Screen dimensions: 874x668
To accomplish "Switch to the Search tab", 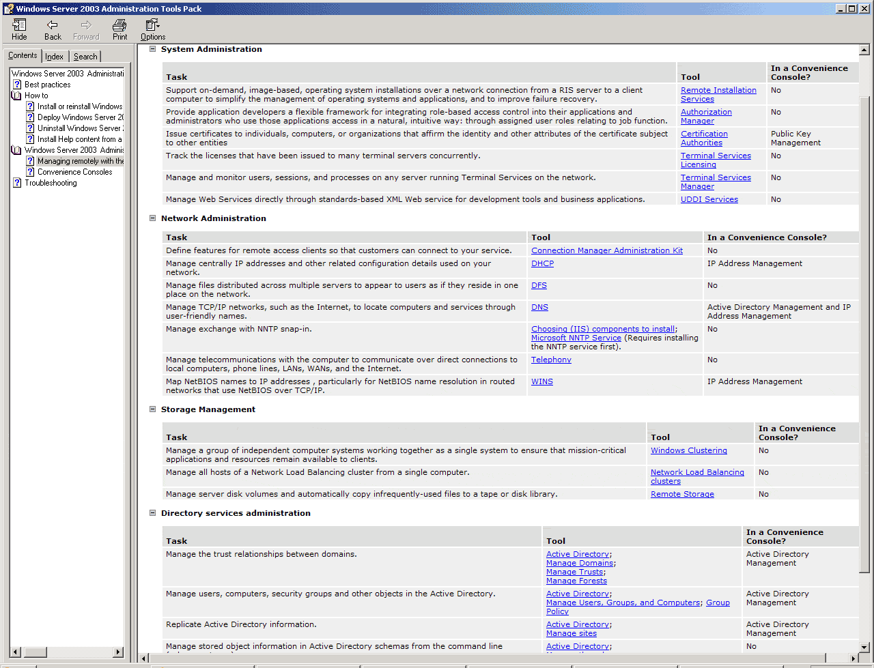I will pyautogui.click(x=85, y=57).
